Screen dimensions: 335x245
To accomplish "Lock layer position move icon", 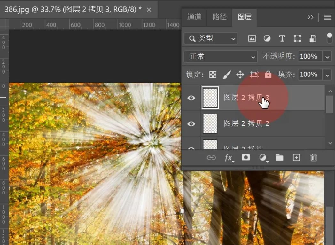I will click(x=240, y=75).
